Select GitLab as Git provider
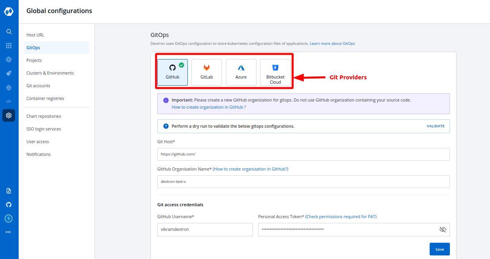The width and height of the screenshot is (490, 259). (206, 72)
